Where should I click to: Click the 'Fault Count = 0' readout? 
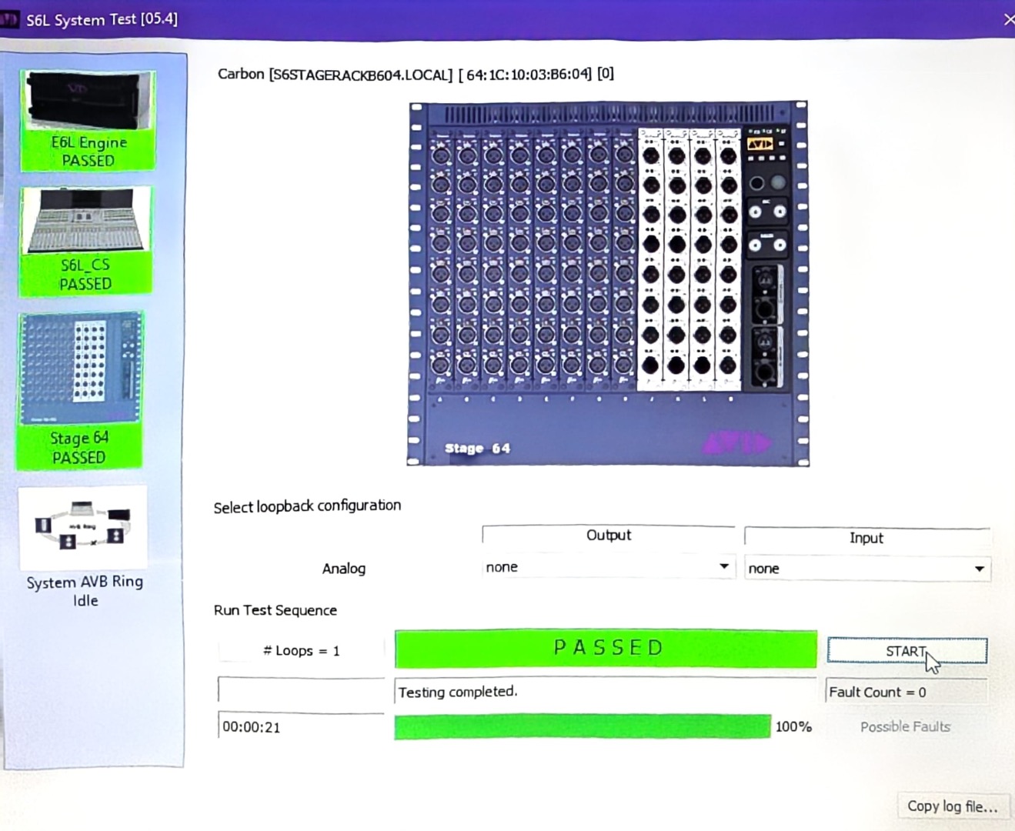[906, 692]
